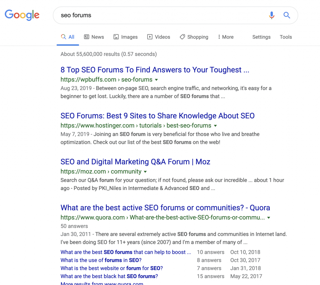Screen dimensions: 320x285
Task: Open 'SEO Forums: Best 9 Sites' Hostinger result
Action: pos(157,116)
